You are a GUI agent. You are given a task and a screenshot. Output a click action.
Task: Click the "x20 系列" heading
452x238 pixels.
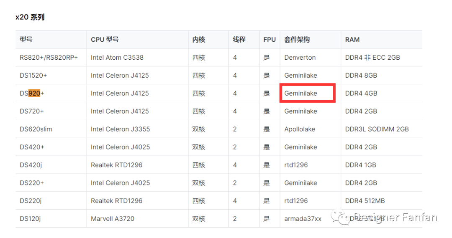click(x=30, y=17)
